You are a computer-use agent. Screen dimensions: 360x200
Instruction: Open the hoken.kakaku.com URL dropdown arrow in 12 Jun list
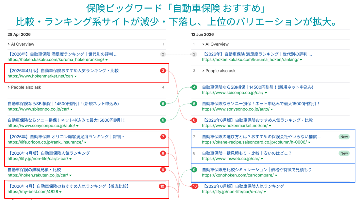(301, 60)
